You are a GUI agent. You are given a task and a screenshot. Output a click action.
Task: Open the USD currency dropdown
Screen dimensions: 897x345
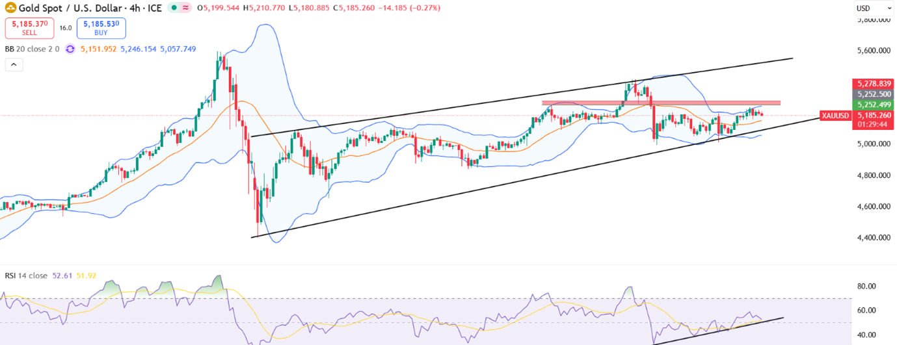pyautogui.click(x=874, y=8)
